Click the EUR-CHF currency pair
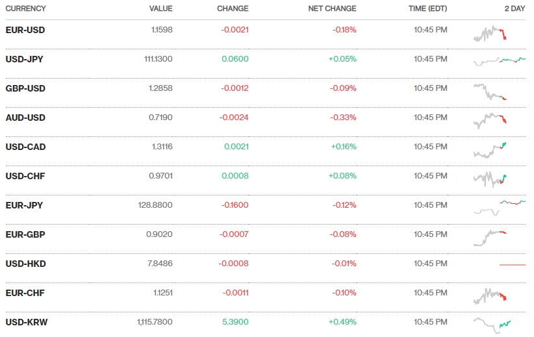534x337 pixels. [x=25, y=293]
